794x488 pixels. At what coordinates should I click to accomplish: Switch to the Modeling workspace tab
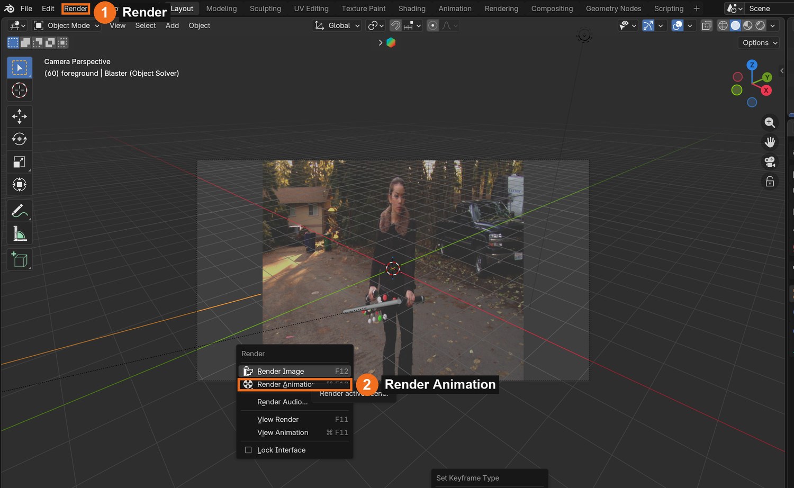pos(221,8)
